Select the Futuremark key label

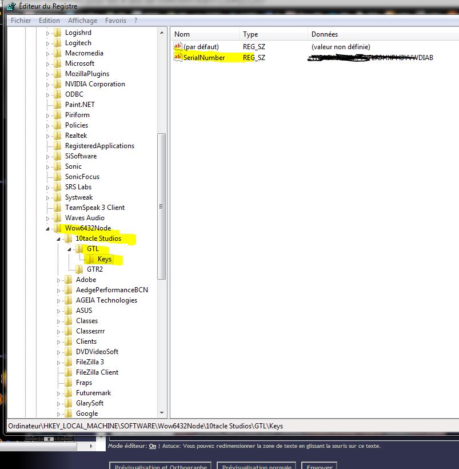93,393
